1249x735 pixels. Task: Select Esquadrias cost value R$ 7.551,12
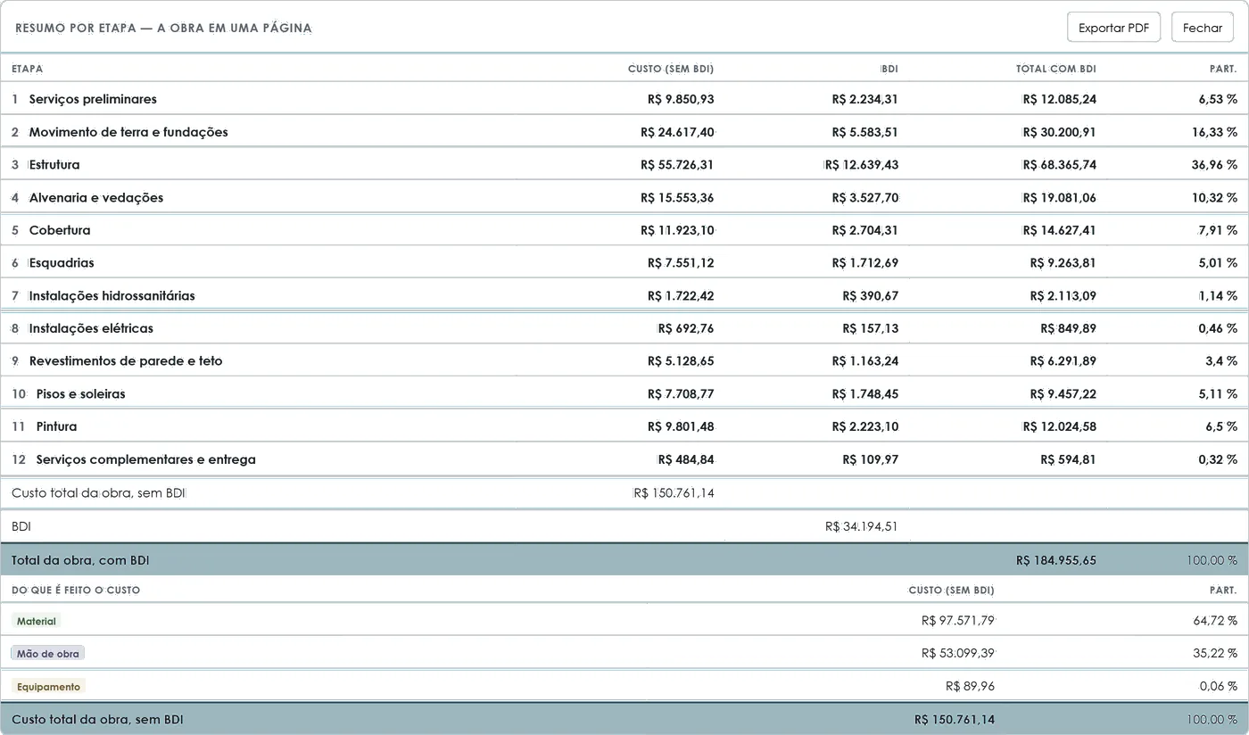pyautogui.click(x=681, y=263)
